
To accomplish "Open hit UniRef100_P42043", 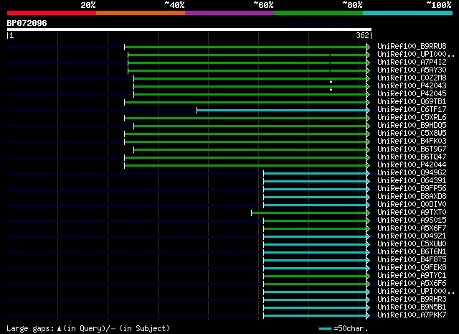I will [412, 86].
